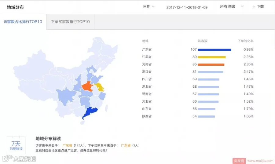275x164 pixels.
Task: Click the light blue bar for 浙江省
Action: tap(211, 72)
